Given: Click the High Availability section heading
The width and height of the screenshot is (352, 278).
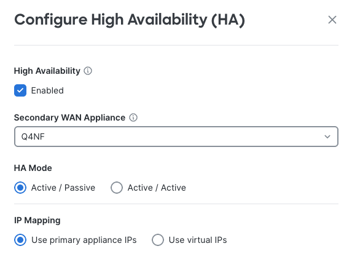Looking at the screenshot, I should coord(47,71).
